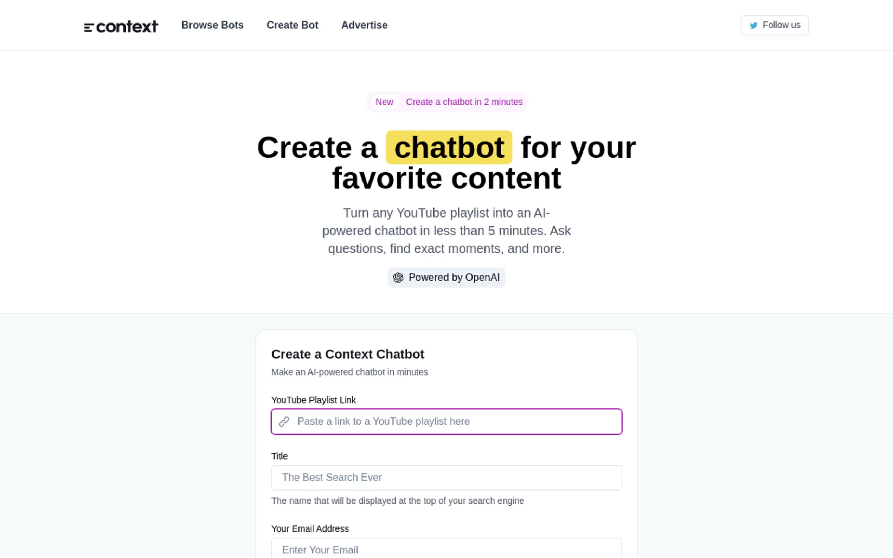
Task: Click the helper text below the Title field
Action: (x=397, y=501)
